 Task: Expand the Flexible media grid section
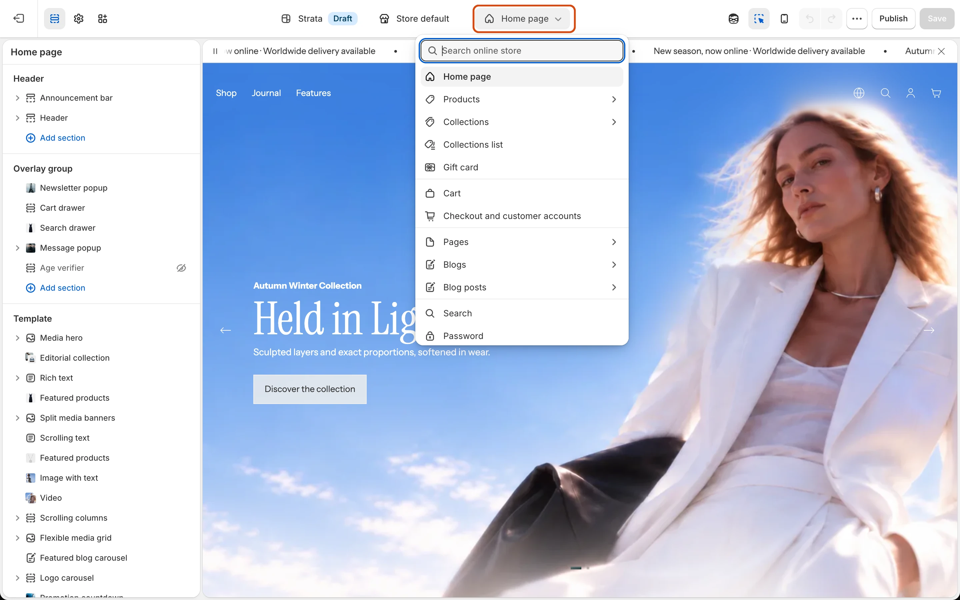pyautogui.click(x=17, y=538)
